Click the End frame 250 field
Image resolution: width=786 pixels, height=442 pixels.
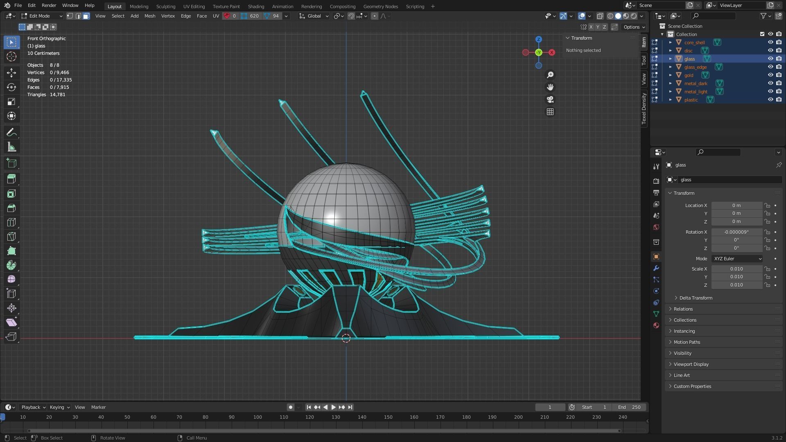click(630, 407)
